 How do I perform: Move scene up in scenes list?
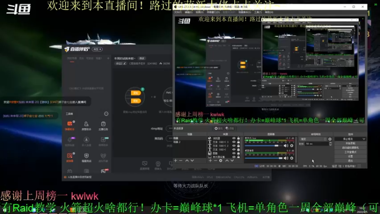click(187, 161)
